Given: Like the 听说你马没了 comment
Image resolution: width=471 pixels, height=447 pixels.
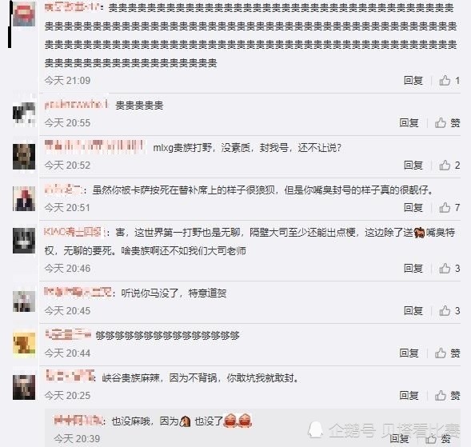Looking at the screenshot, I should pos(449,310).
